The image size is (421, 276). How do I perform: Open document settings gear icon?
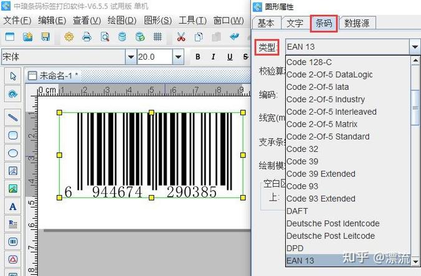click(x=69, y=37)
